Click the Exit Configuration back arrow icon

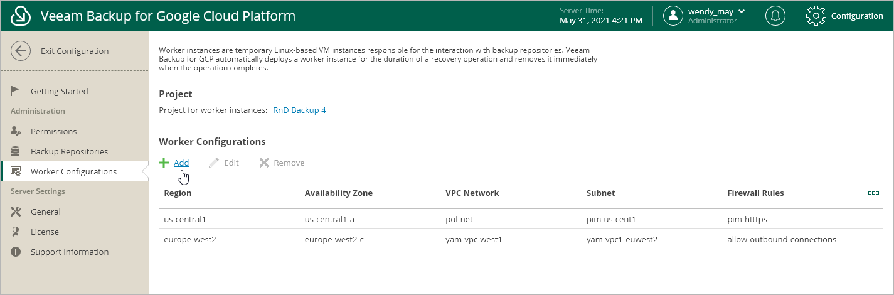pos(21,51)
